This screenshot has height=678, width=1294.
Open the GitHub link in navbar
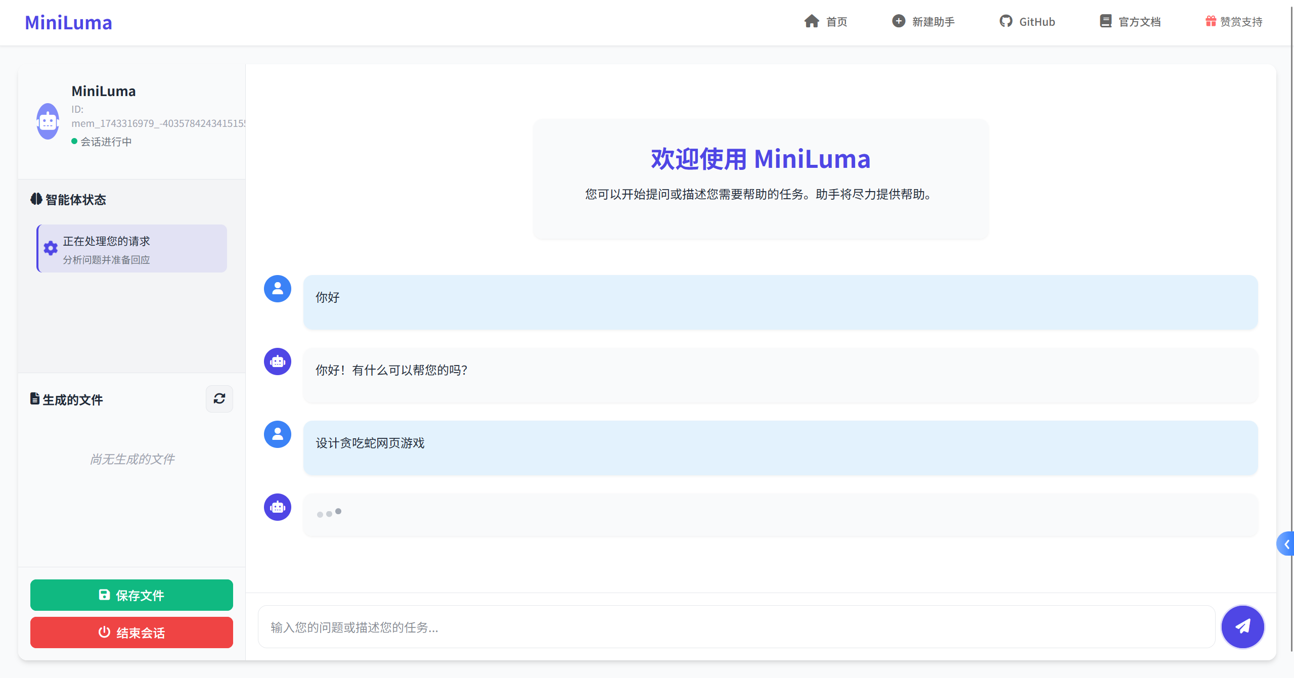click(x=1027, y=22)
